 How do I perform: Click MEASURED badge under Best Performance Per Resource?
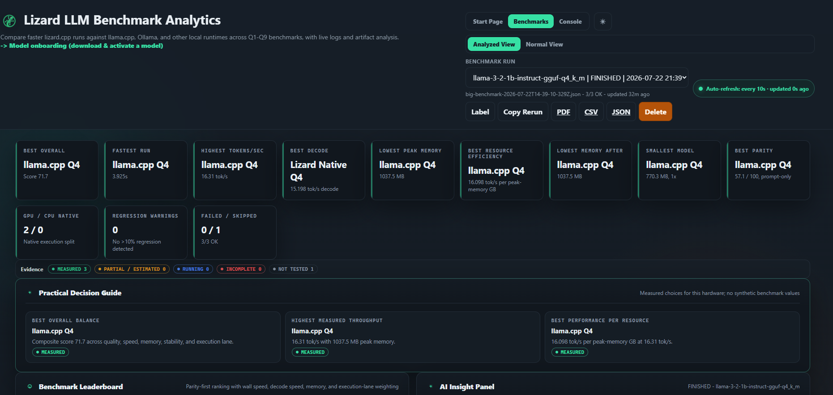pyautogui.click(x=570, y=352)
